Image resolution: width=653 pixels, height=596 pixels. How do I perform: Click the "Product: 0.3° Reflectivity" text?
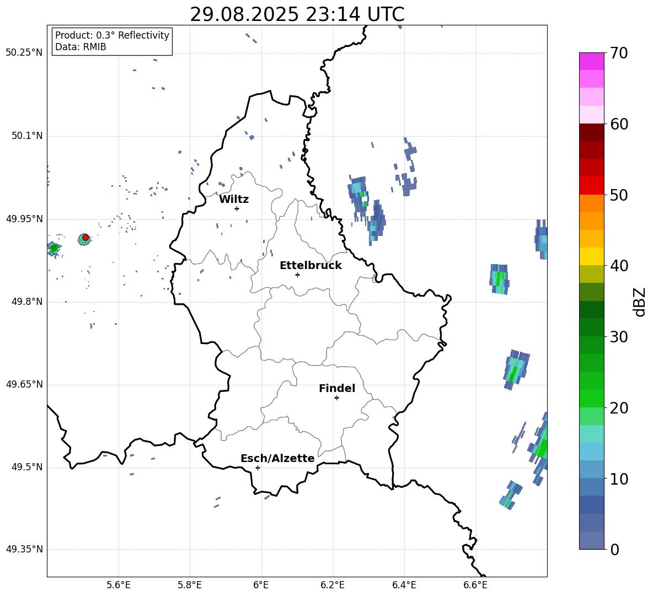pos(112,35)
